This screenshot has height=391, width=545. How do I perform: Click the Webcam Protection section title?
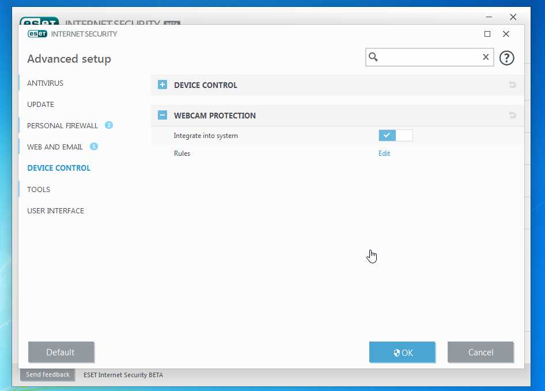tap(215, 116)
